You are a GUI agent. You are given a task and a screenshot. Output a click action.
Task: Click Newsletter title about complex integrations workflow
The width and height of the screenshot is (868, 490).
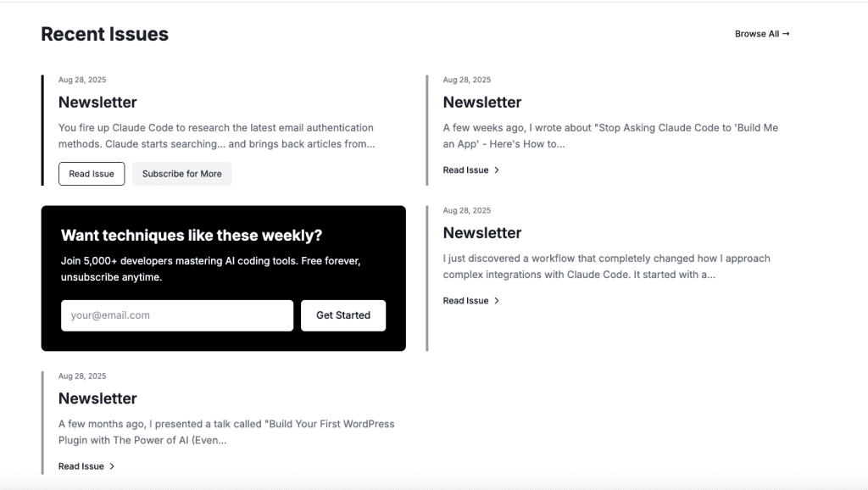tap(482, 233)
